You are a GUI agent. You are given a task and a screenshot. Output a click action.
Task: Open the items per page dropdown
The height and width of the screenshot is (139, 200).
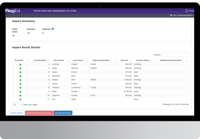18,104
